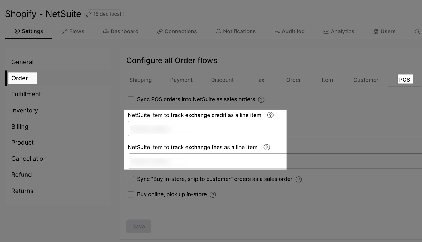The width and height of the screenshot is (422, 242).
Task: Click the Shopify - NetSuite title
Action: 43,14
